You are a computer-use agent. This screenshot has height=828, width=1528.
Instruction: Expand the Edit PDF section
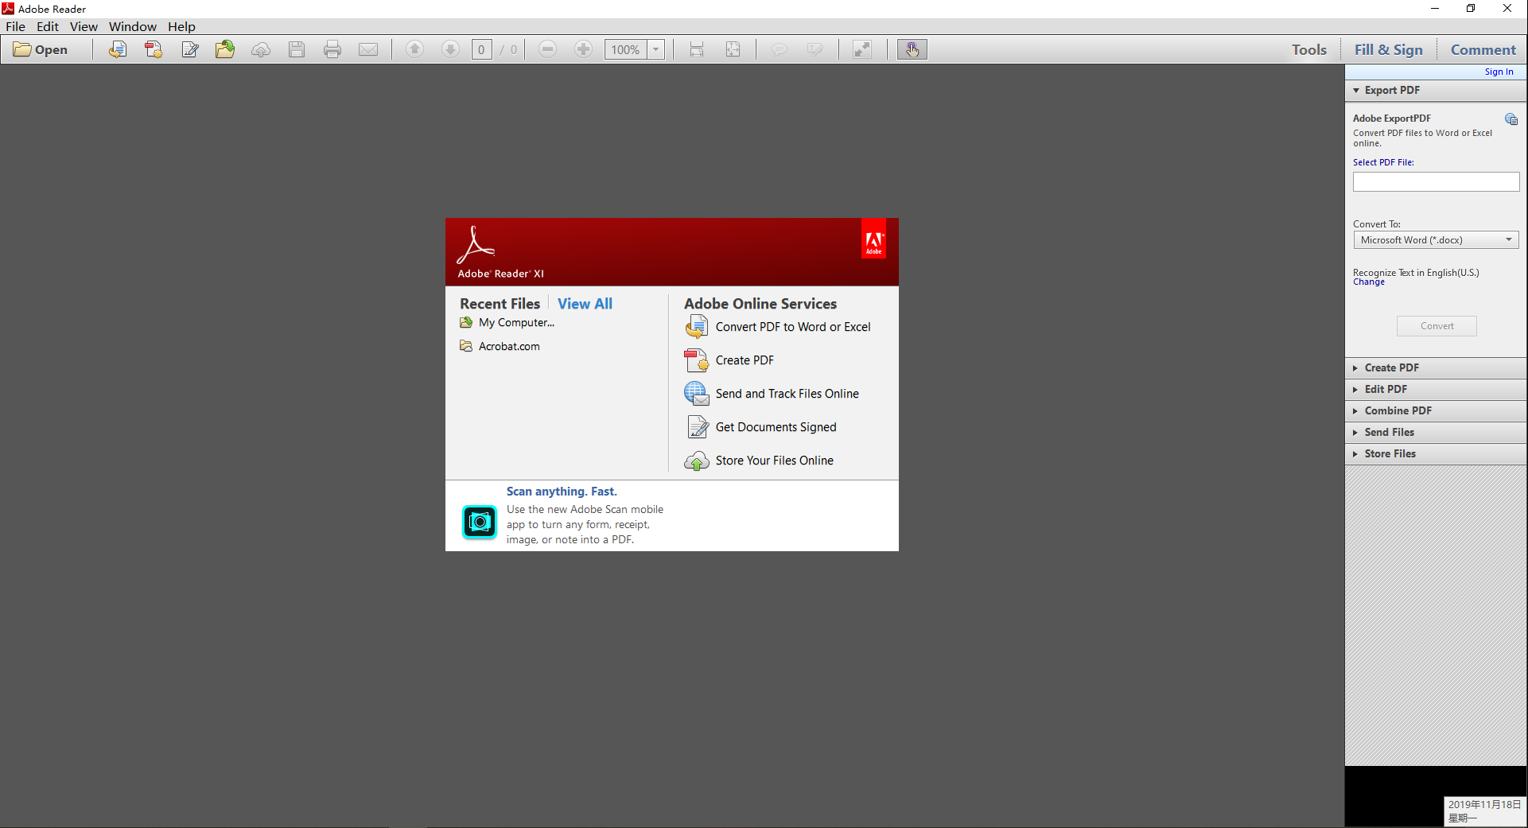[1436, 389]
